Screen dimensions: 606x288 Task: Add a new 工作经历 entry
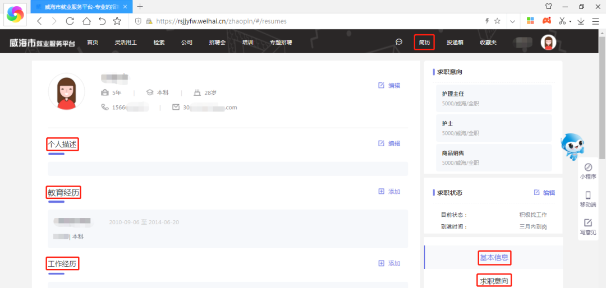pyautogui.click(x=389, y=263)
